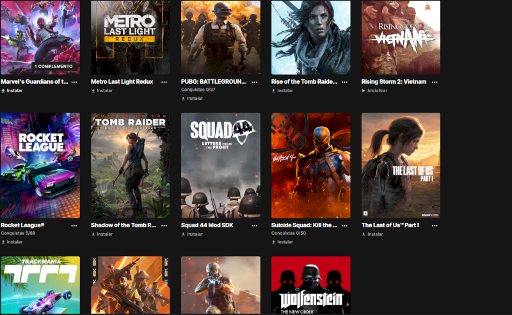Open more options for PUBG: BATTLEGROUNDS

point(254,82)
